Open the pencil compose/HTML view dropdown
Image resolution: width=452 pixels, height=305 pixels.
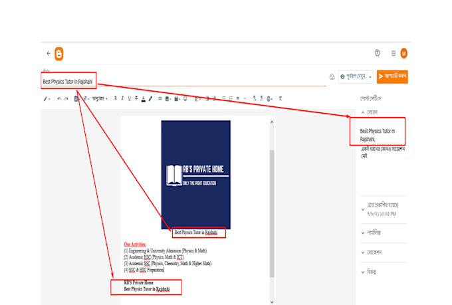coord(47,99)
